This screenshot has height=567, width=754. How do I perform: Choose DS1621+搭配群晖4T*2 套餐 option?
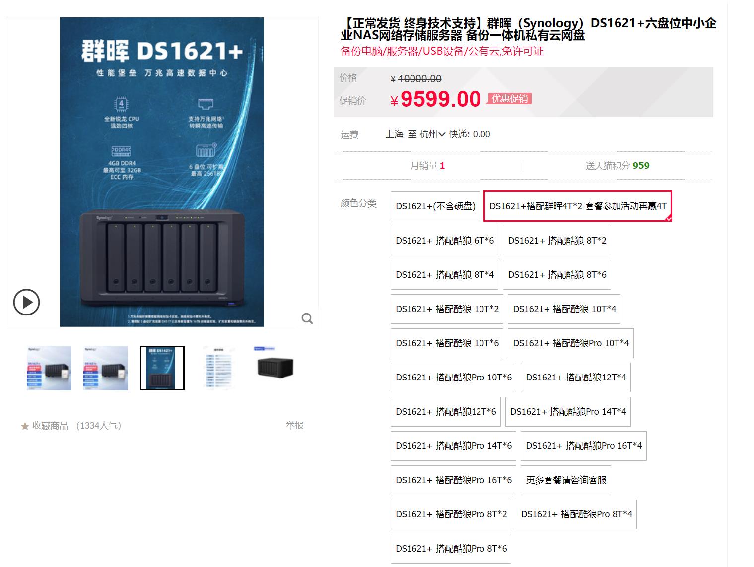(578, 206)
